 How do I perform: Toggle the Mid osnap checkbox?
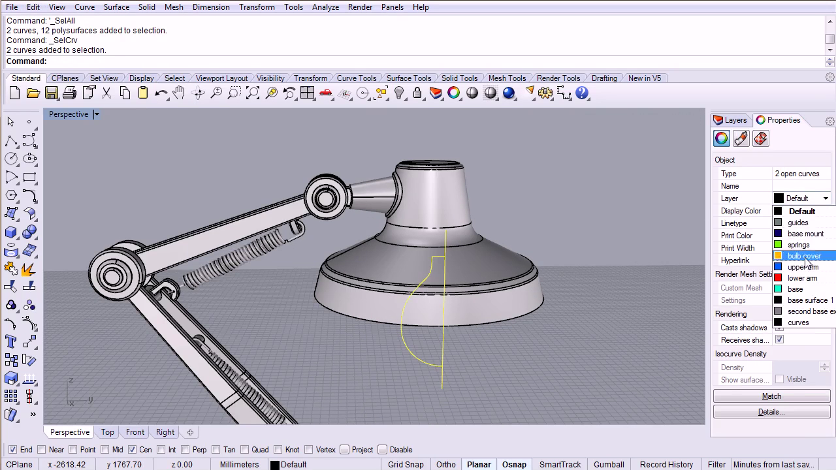click(105, 450)
